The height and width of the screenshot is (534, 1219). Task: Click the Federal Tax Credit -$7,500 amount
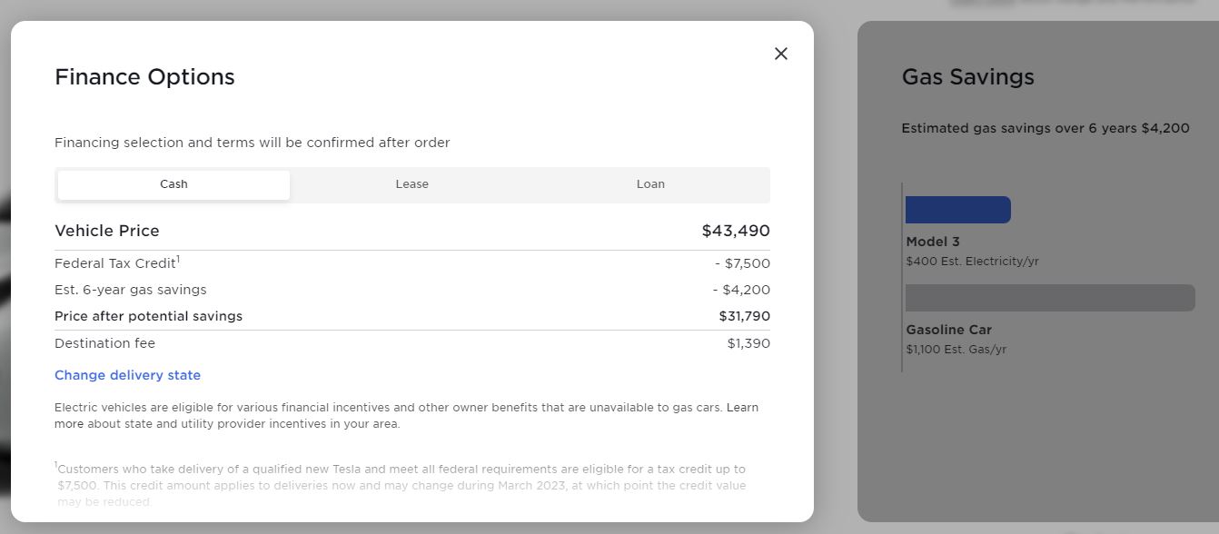742,263
